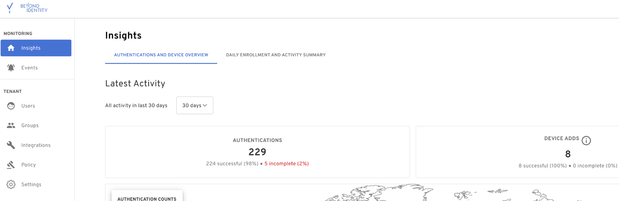Open the Integrations section label
Screen dimensions: 619x201
[36, 145]
